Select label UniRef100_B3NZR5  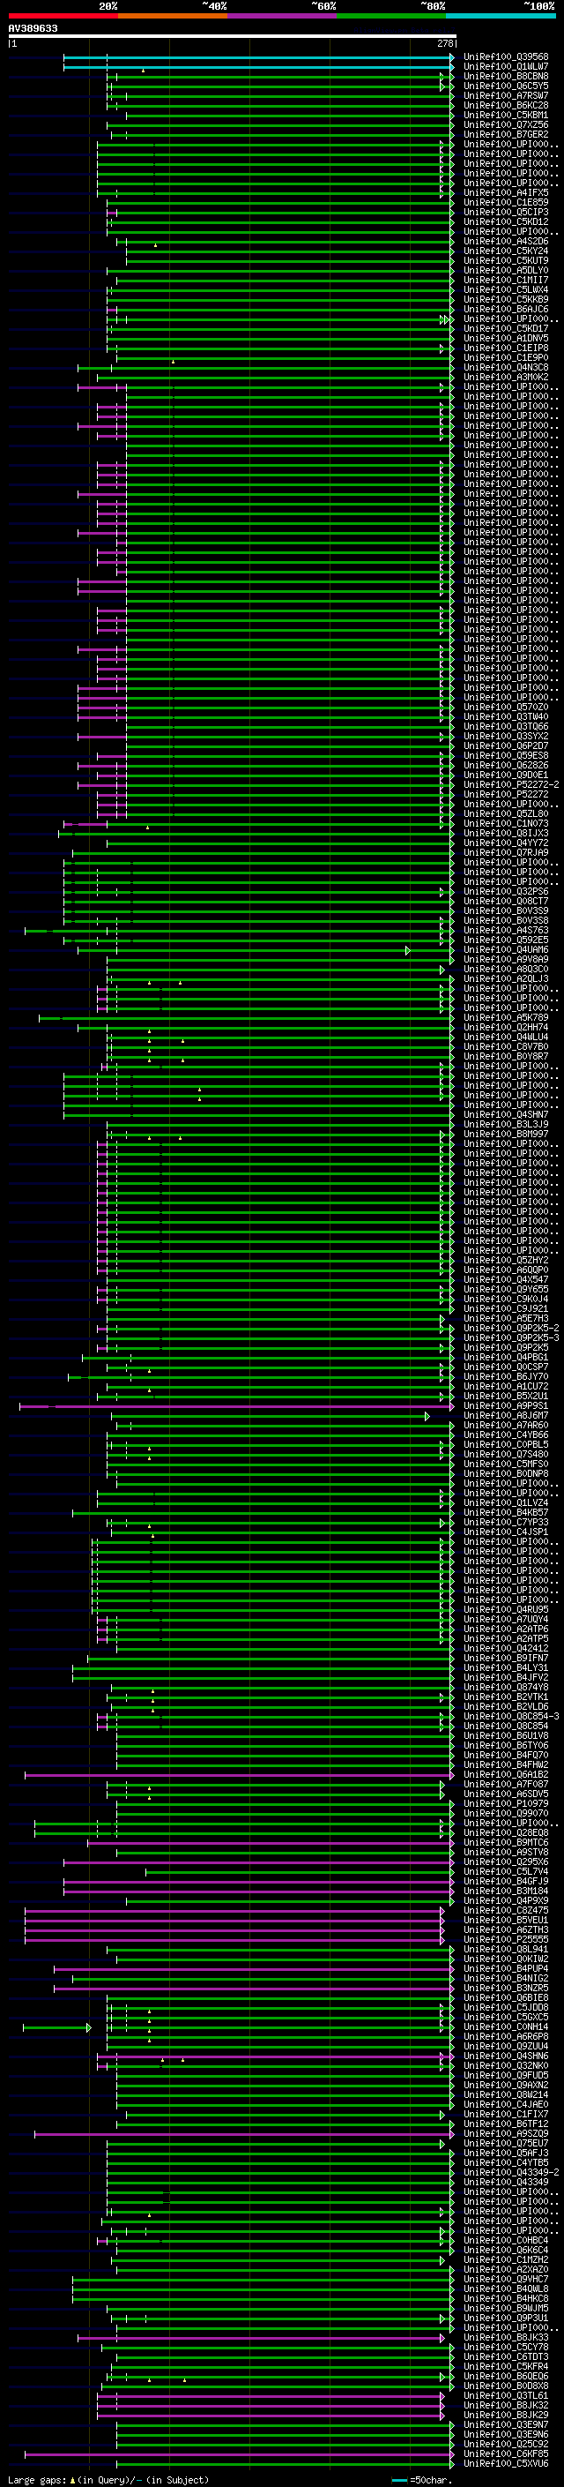[x=506, y=1988]
